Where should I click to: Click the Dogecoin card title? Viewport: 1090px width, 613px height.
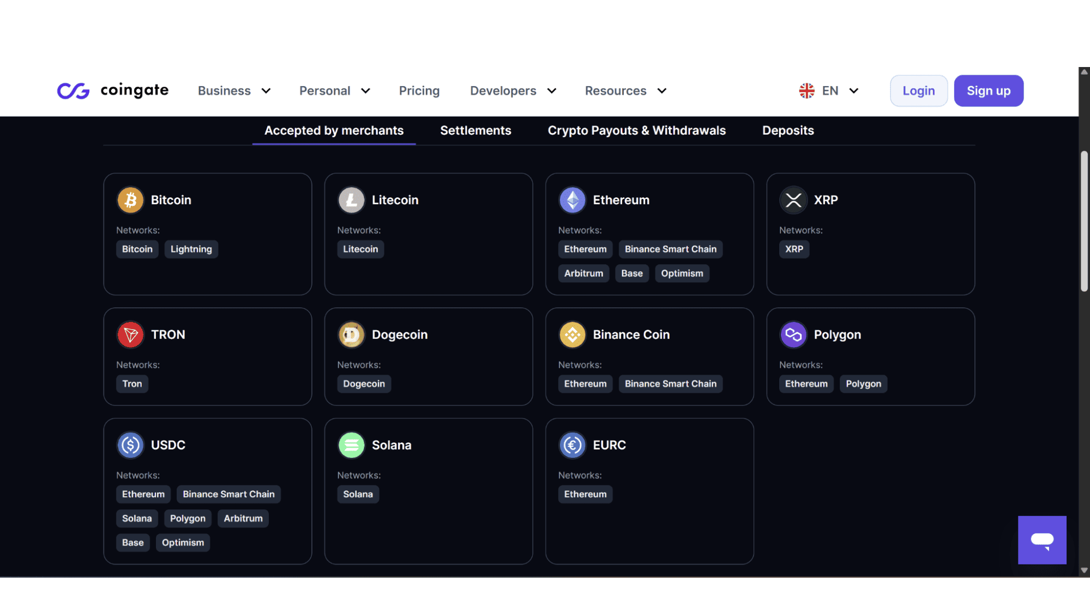pyautogui.click(x=400, y=335)
